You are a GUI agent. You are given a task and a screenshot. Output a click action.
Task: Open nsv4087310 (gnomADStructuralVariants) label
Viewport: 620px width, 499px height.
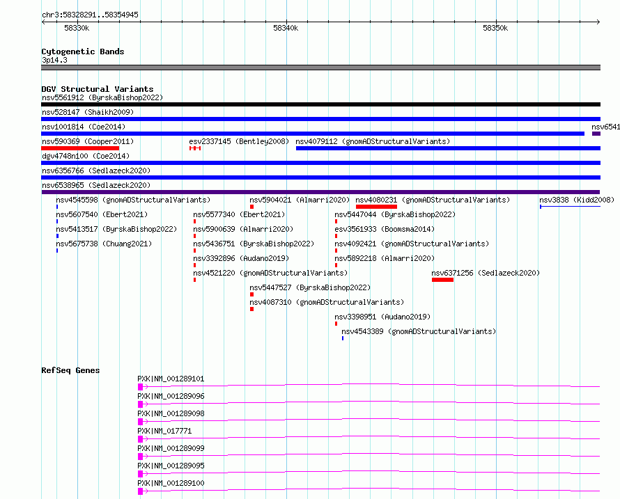[327, 302]
